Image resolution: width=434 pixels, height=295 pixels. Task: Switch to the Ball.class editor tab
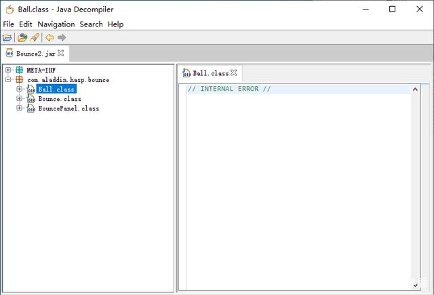[x=210, y=73]
